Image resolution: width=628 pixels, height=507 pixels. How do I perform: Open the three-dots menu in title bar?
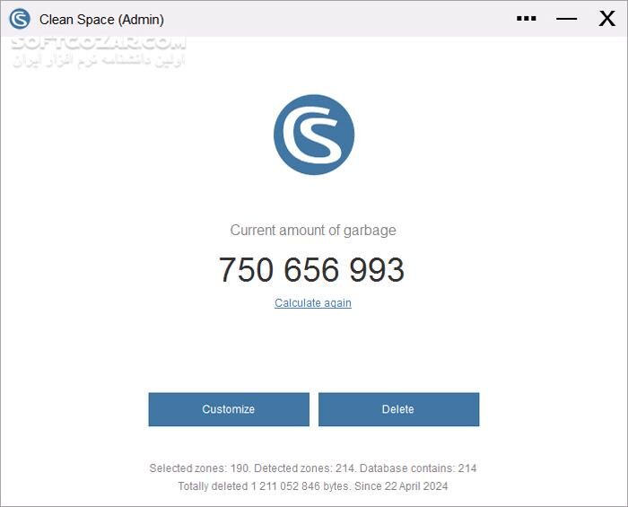coord(526,19)
